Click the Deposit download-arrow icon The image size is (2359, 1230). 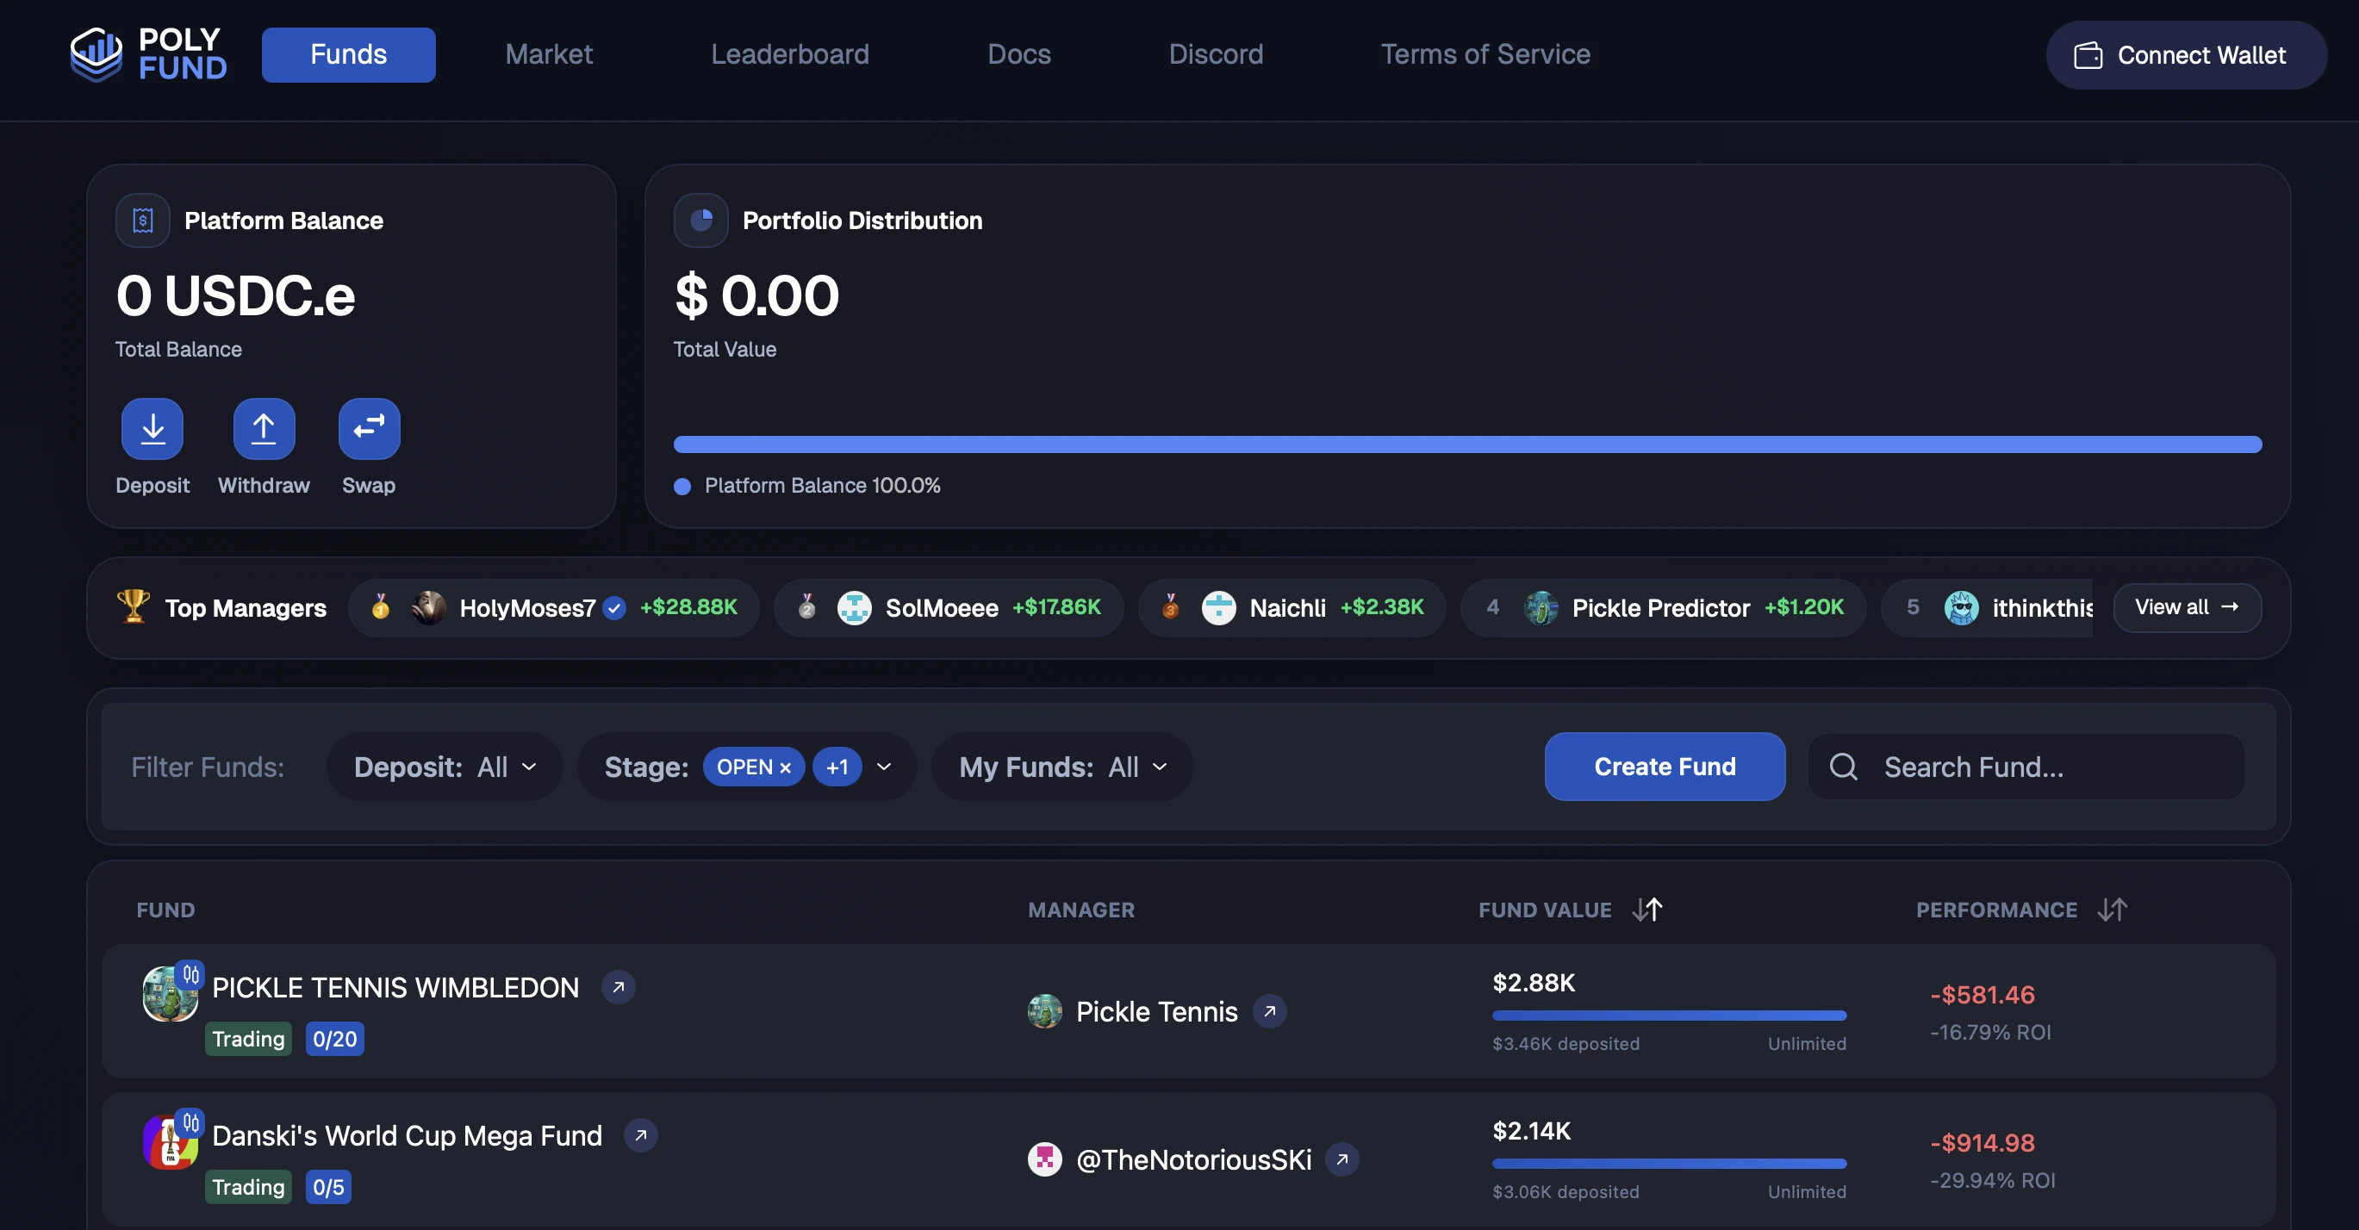pyautogui.click(x=152, y=428)
